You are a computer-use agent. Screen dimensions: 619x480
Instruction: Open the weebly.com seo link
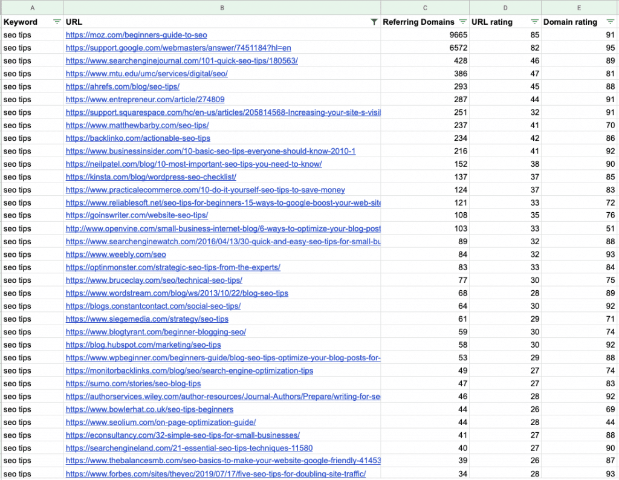coord(115,255)
